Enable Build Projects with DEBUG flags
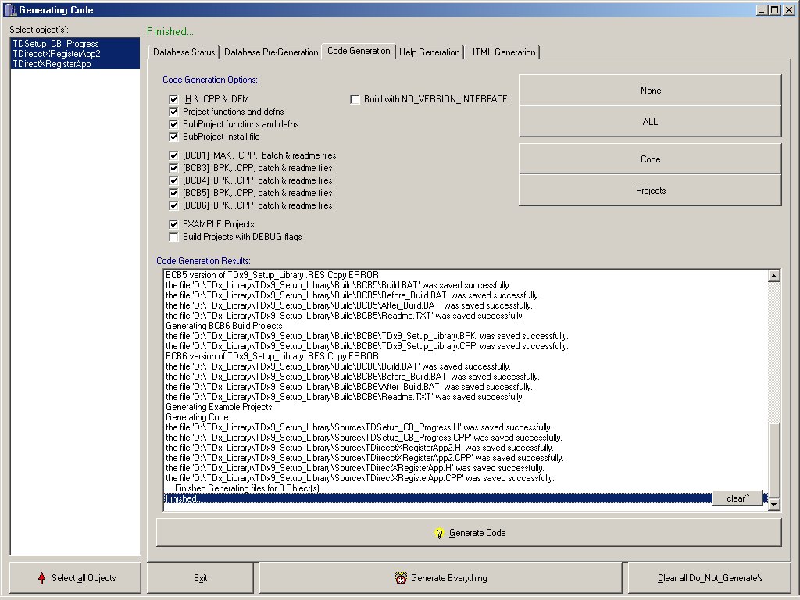 (174, 237)
